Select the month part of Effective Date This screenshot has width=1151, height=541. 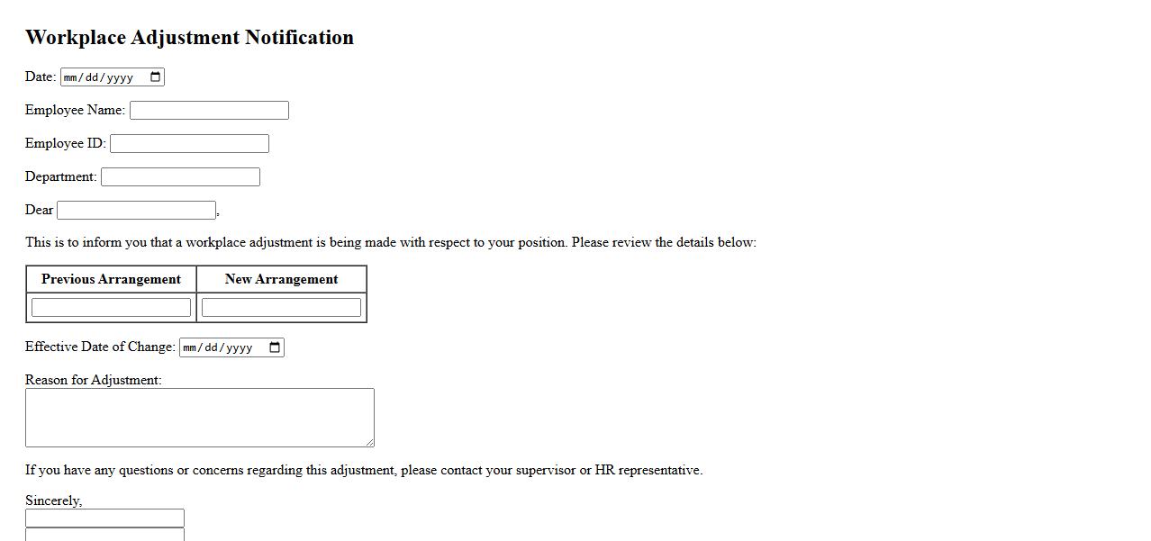(x=190, y=347)
